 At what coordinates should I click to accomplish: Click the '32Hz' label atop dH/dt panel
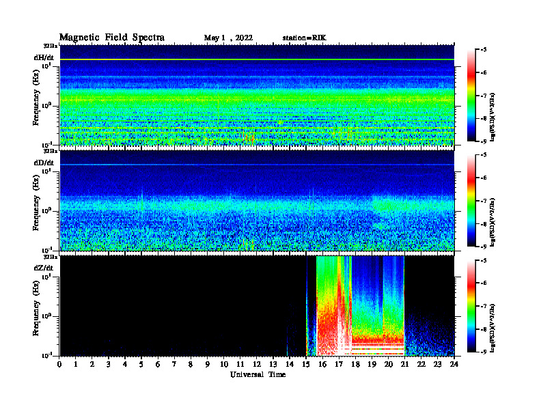point(50,46)
